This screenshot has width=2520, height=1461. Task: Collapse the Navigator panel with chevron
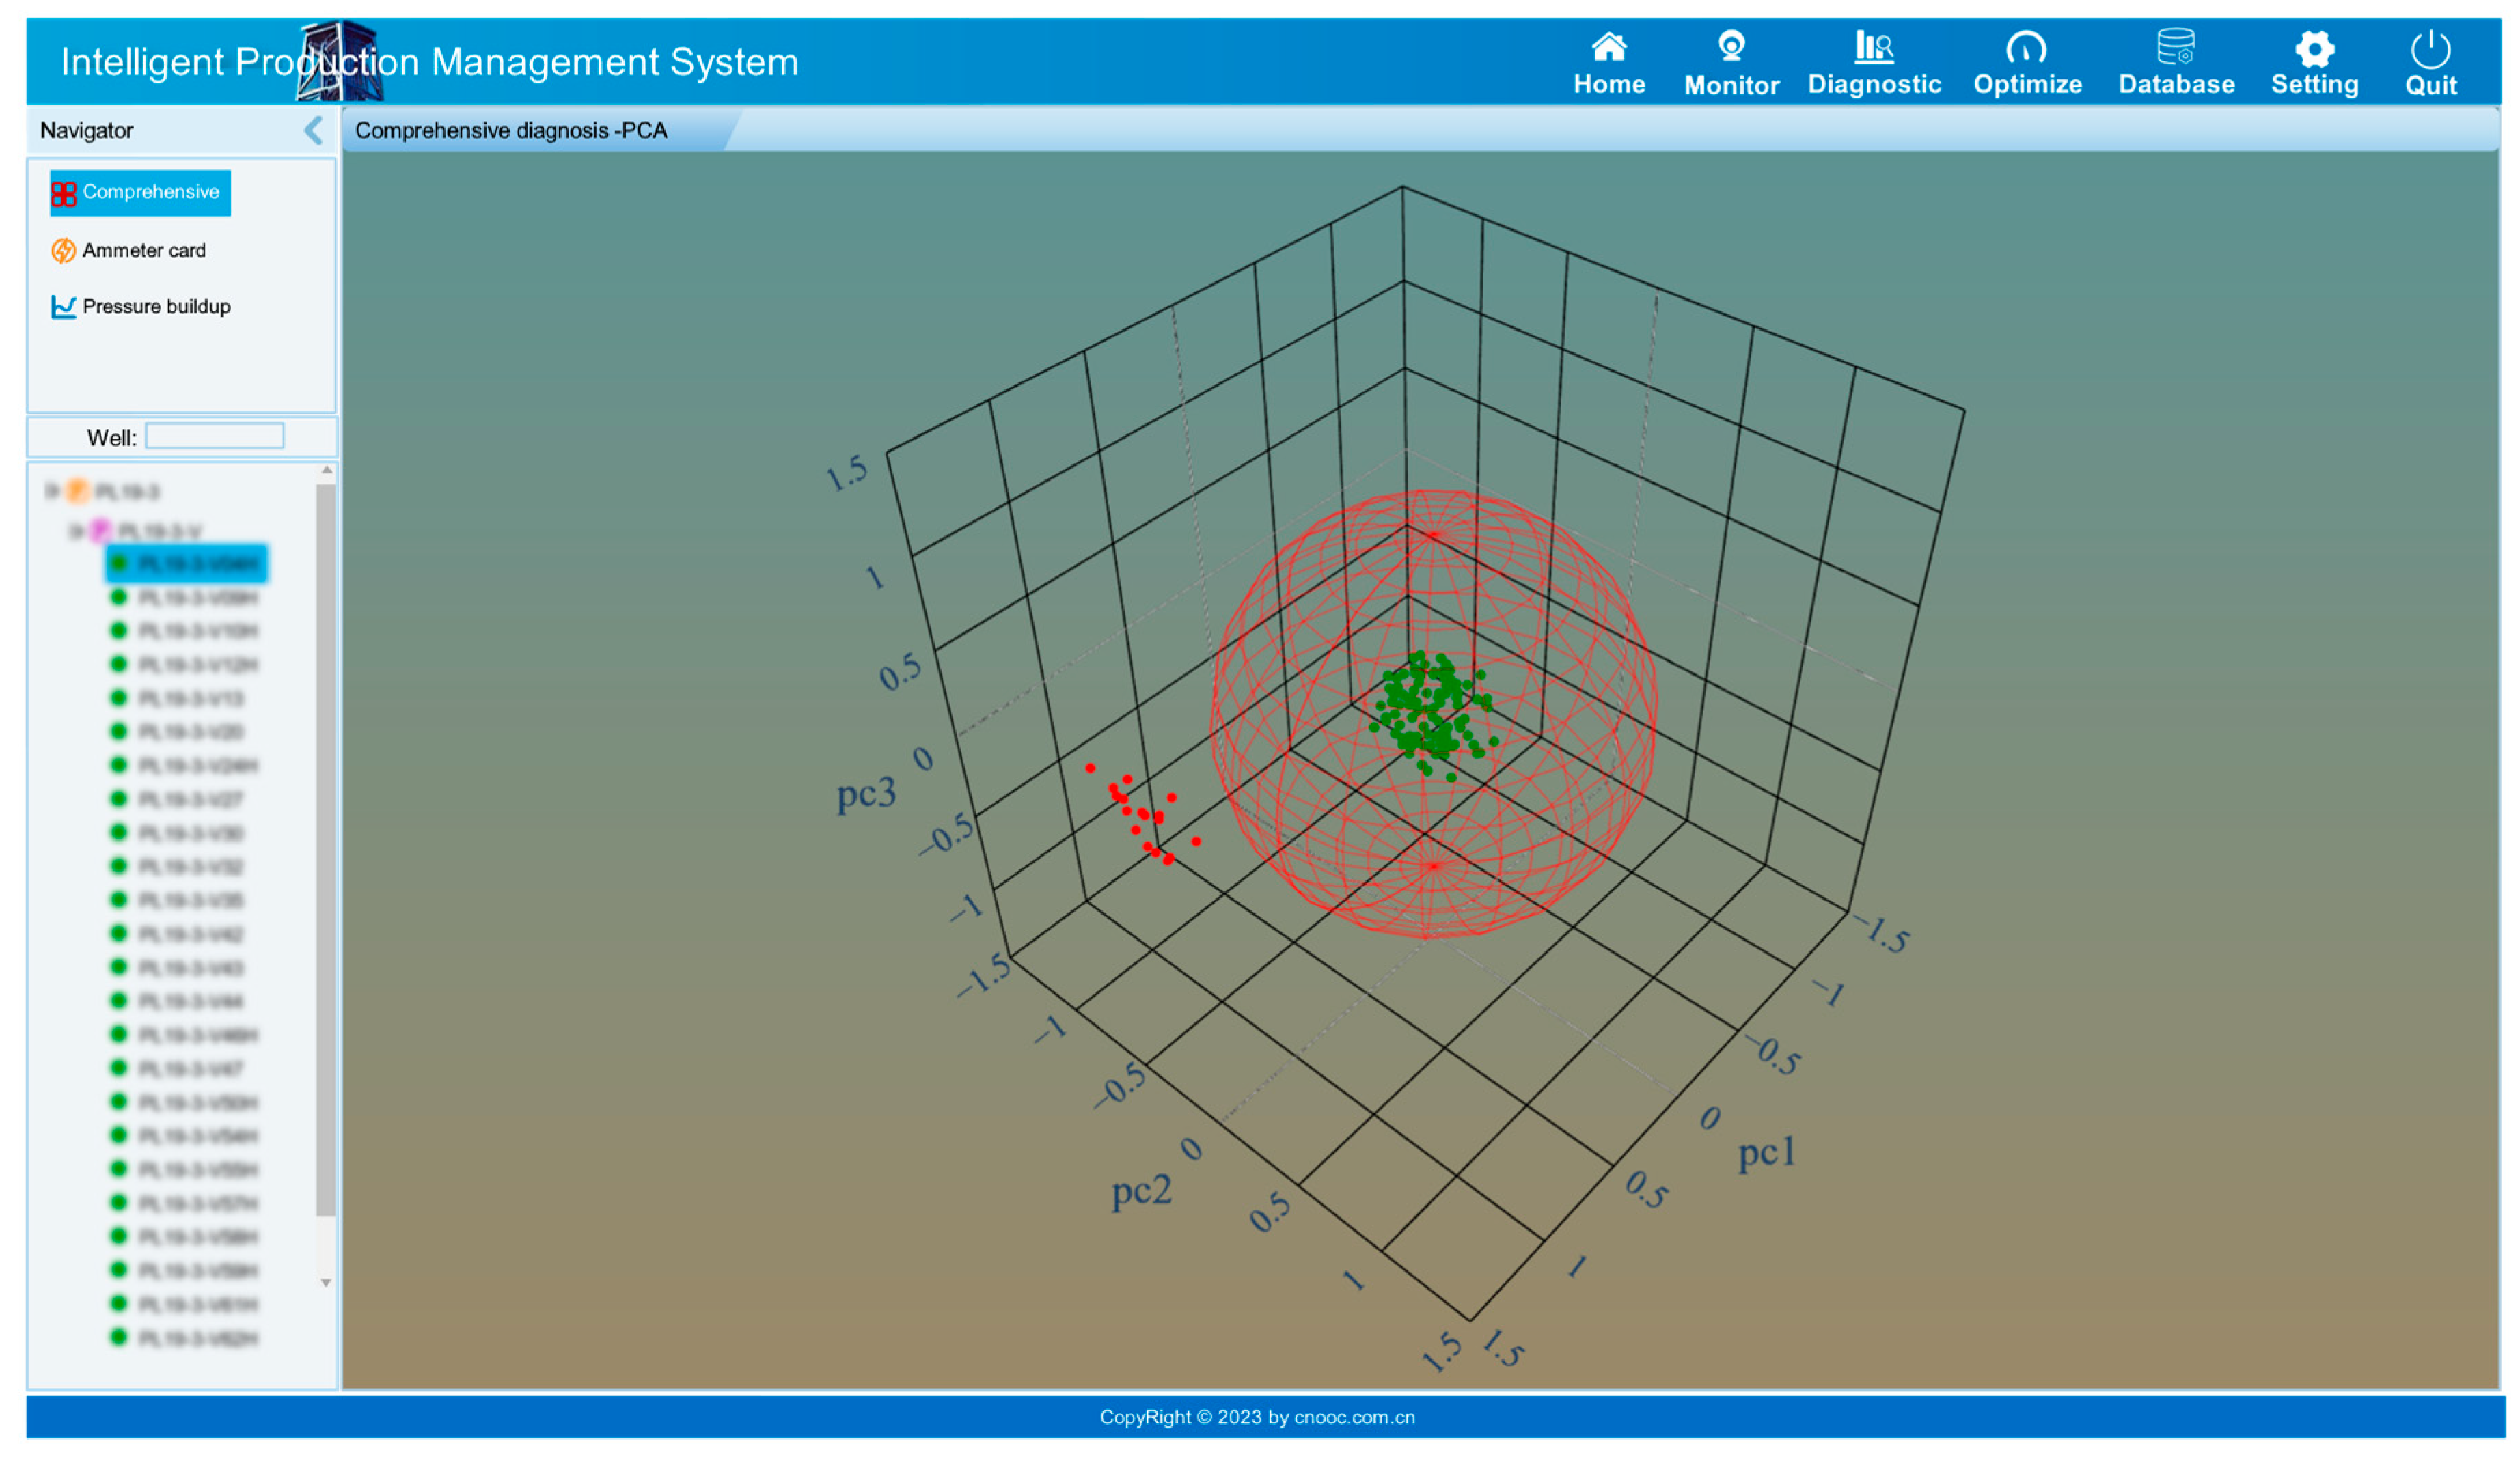point(313,130)
